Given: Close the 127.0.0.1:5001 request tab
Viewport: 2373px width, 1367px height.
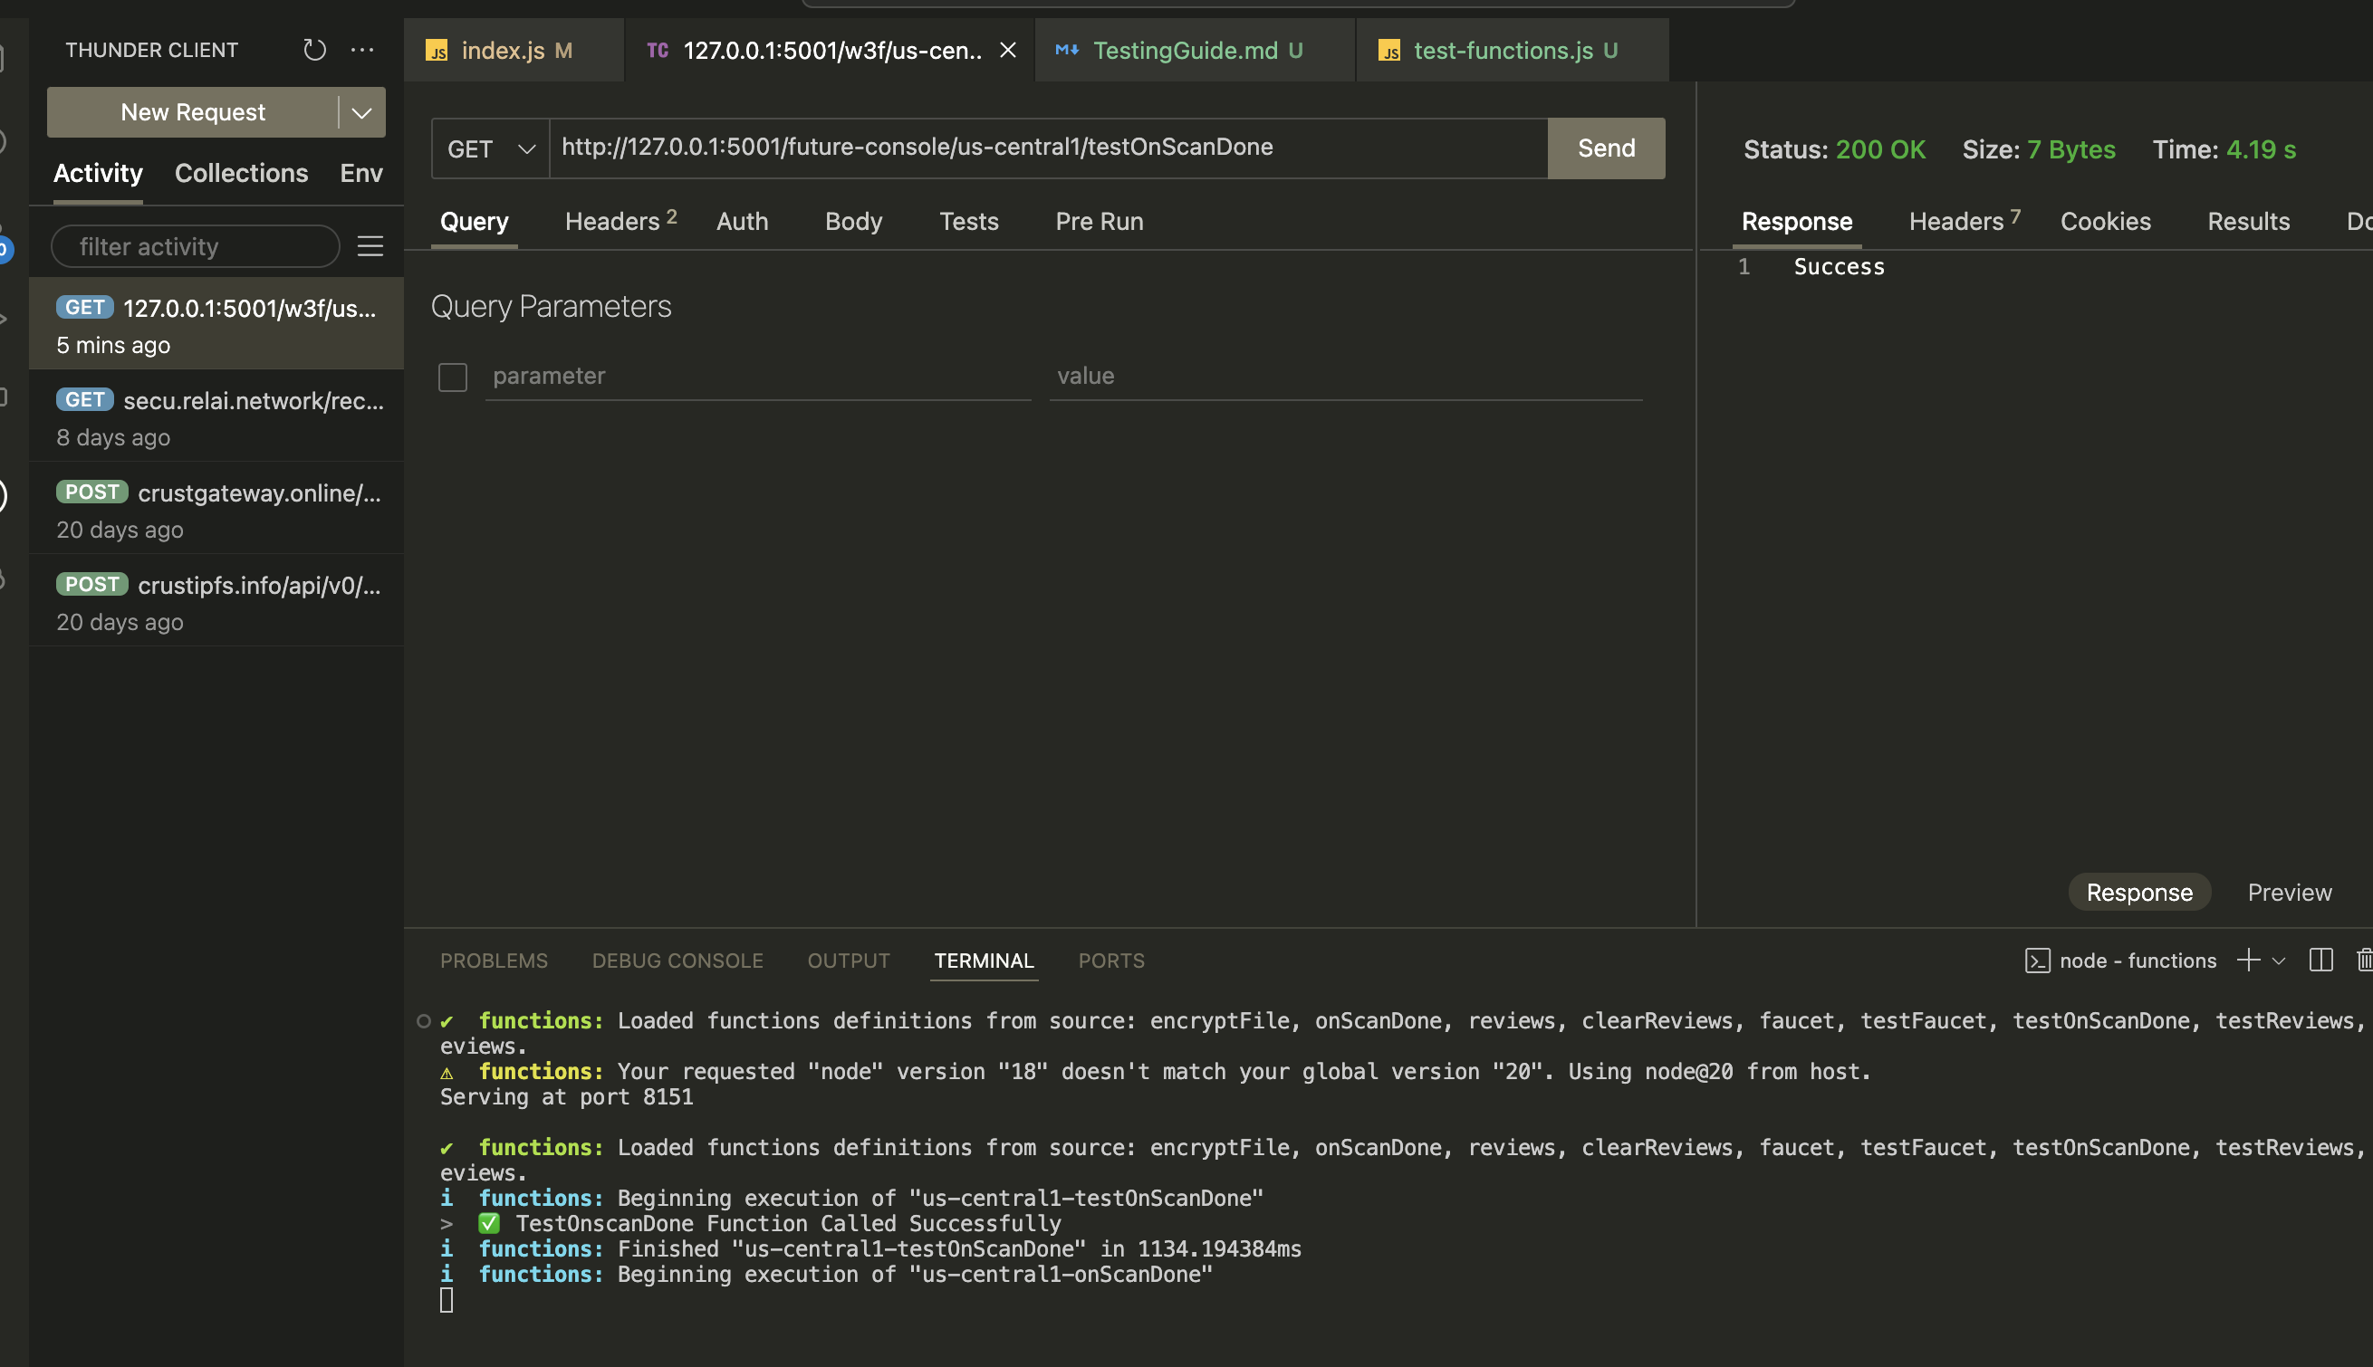Looking at the screenshot, I should click(x=1006, y=50).
